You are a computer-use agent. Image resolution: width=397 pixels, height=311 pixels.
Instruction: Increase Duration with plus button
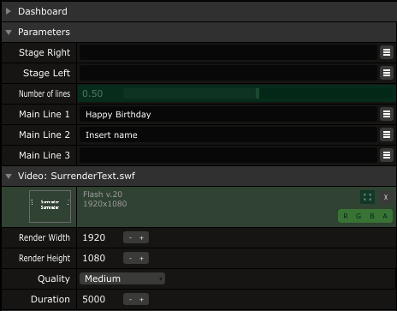coord(141,299)
